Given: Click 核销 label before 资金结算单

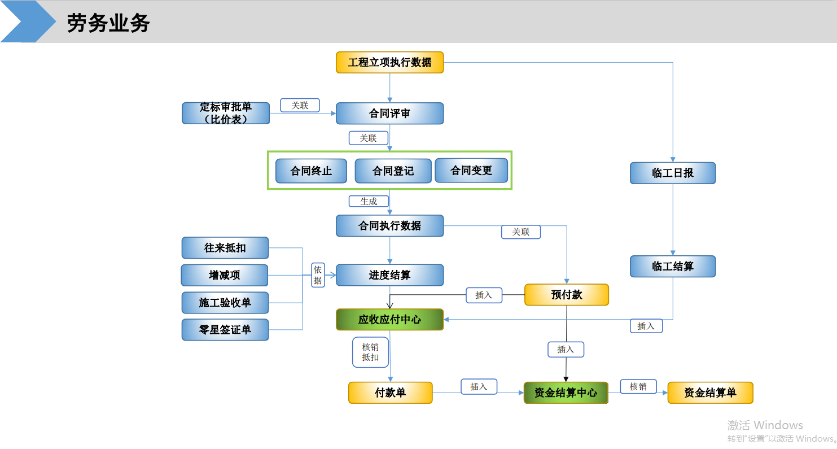Looking at the screenshot, I should point(638,386).
